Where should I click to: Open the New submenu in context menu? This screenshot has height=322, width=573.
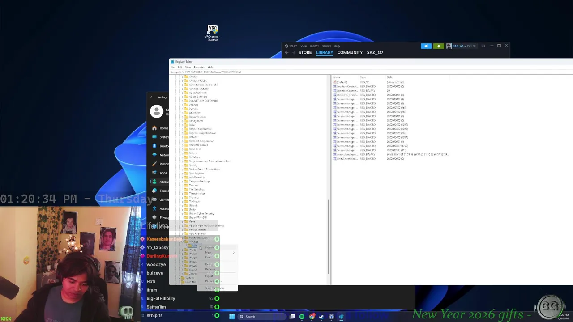click(x=218, y=252)
